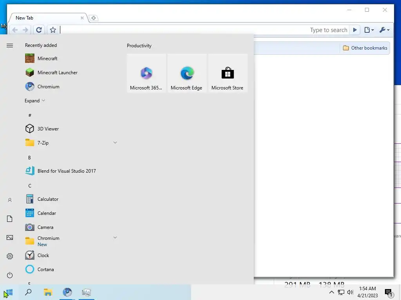Open the page menu dropdown
Image resolution: width=401 pixels, height=300 pixels.
[369, 30]
